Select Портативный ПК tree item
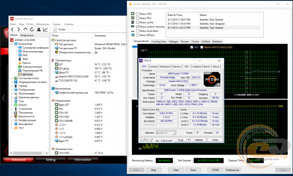293x176 pixels. point(33,71)
